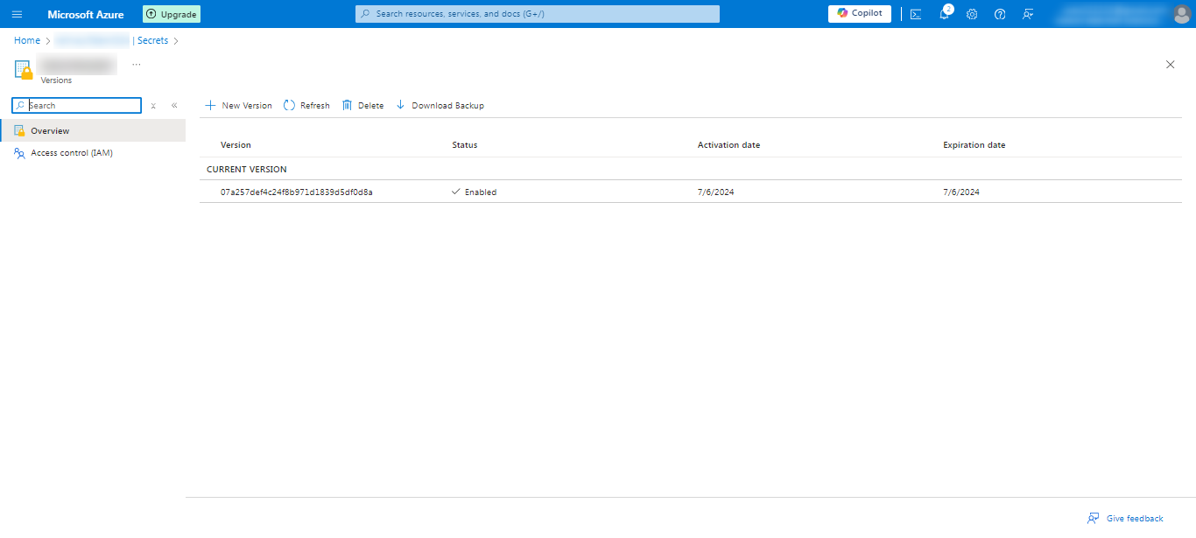Open the header feedback icon

tap(1028, 14)
